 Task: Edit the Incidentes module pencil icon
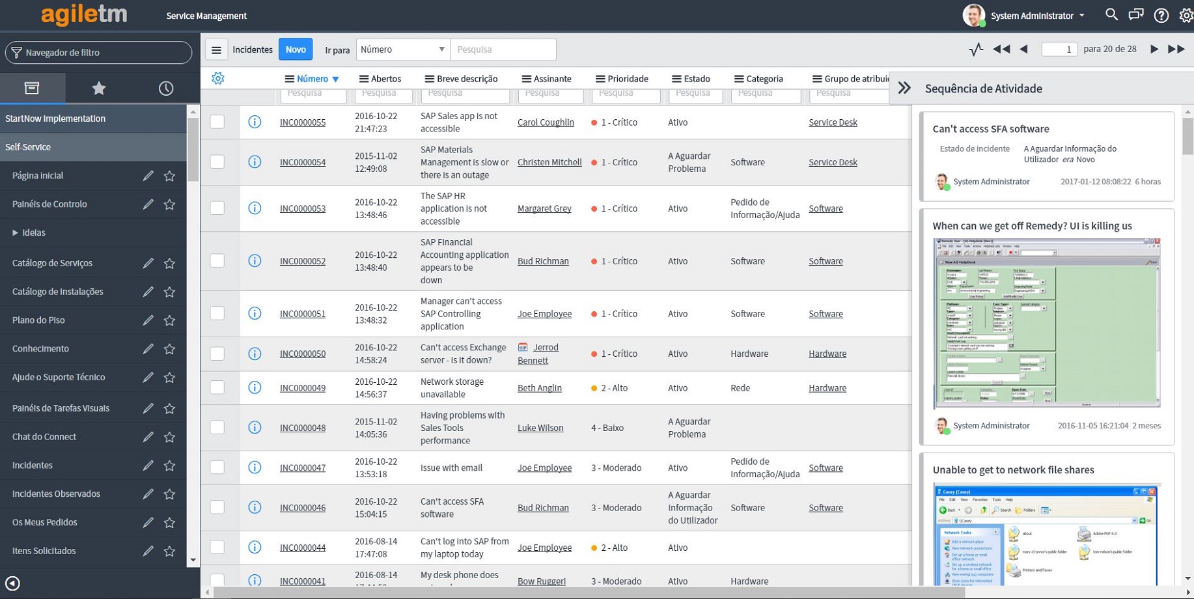148,466
